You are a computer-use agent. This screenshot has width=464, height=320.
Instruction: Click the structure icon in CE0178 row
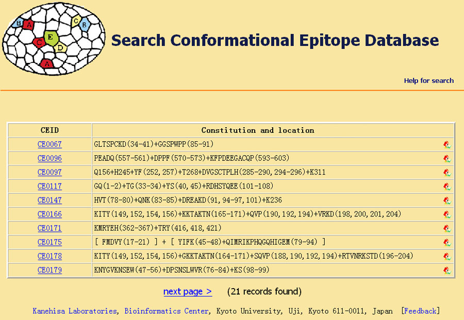coord(447,257)
